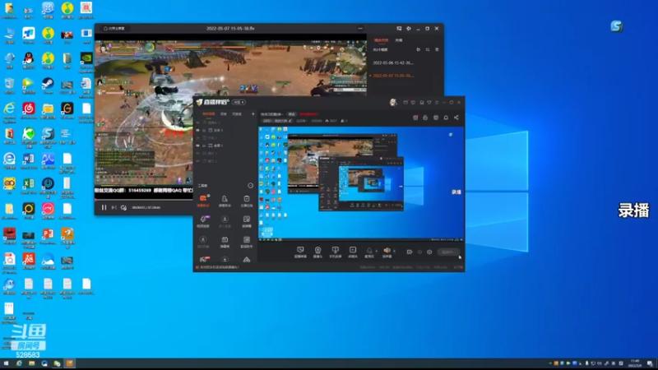Open the notification center in taskbar
Image resolution: width=658 pixels, height=370 pixels.
click(650, 363)
